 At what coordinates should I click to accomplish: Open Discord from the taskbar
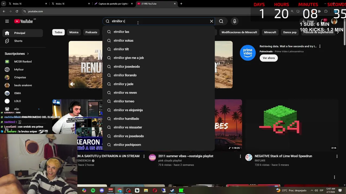[102, 190]
